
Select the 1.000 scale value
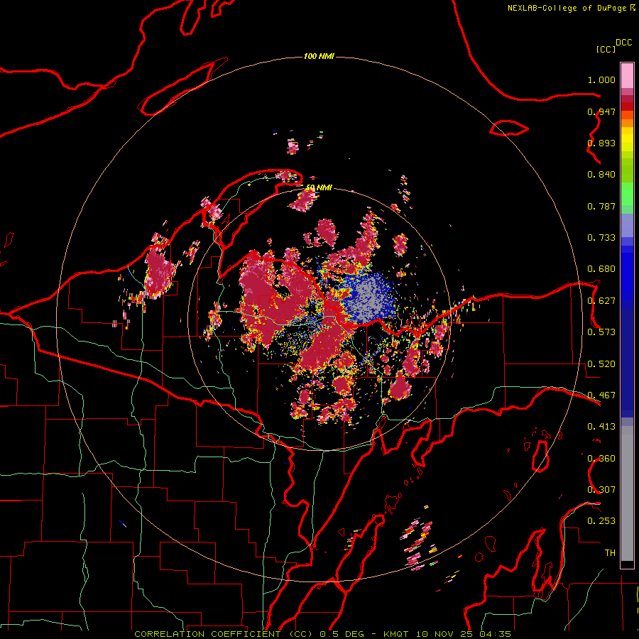[601, 80]
